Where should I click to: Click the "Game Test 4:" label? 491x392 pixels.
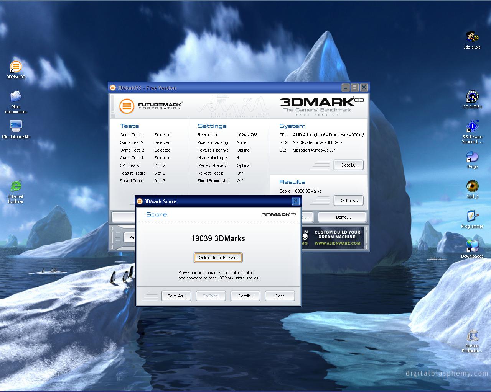[x=132, y=158]
